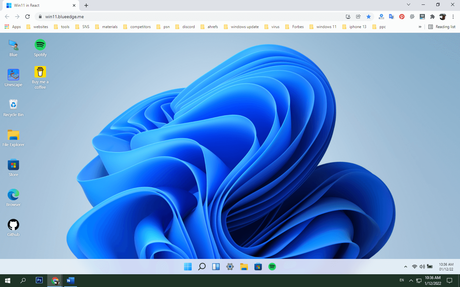Click Win11 taskbar search magnifier
The image size is (460, 287).
tap(202, 267)
